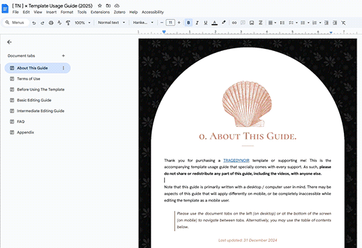Click the document title text

pos(52,5)
